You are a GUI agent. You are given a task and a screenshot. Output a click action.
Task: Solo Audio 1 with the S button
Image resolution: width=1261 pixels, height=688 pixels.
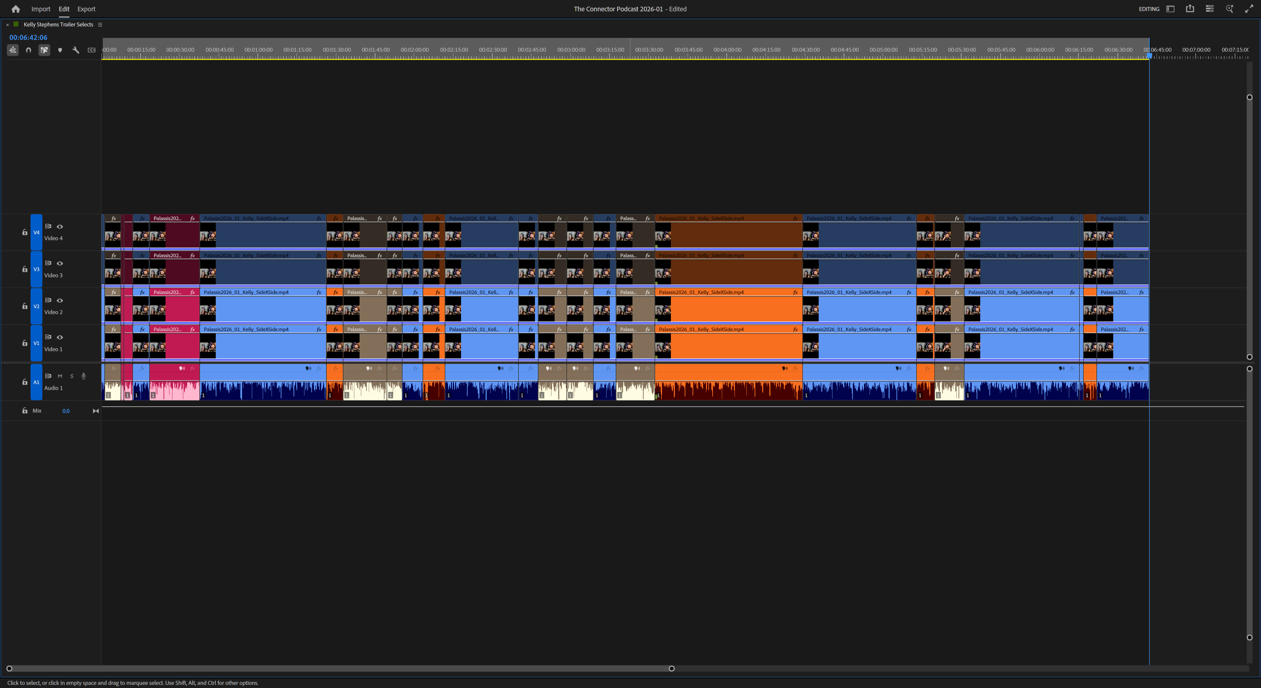72,376
